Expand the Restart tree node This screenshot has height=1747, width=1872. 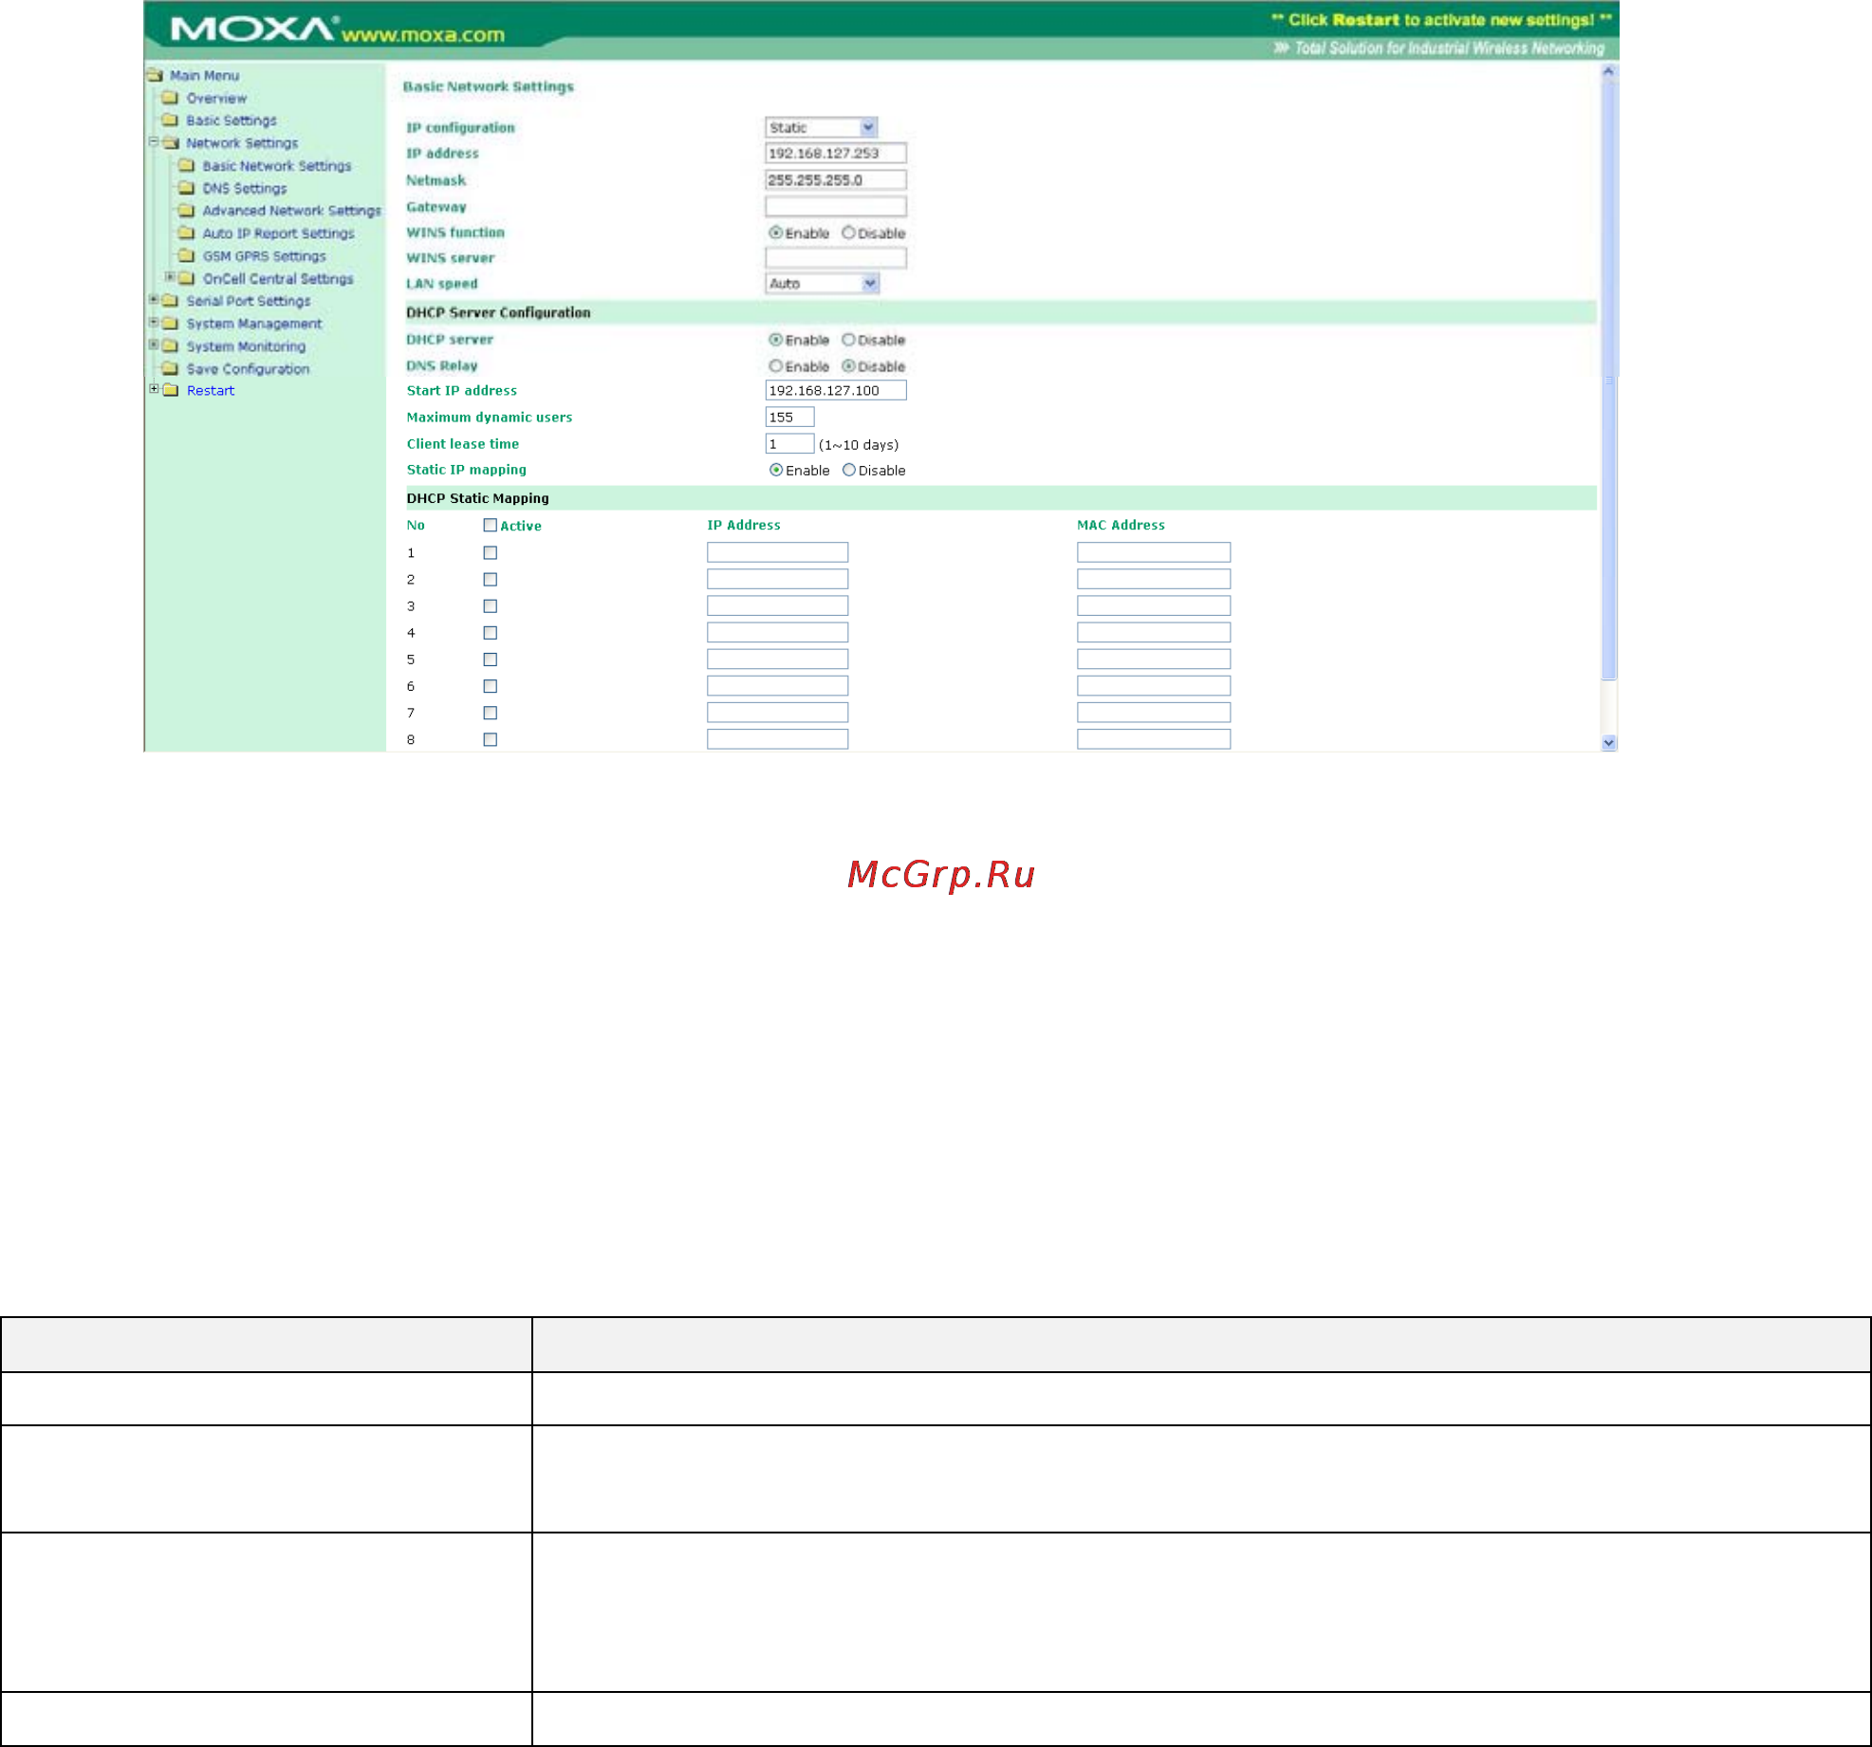point(154,389)
